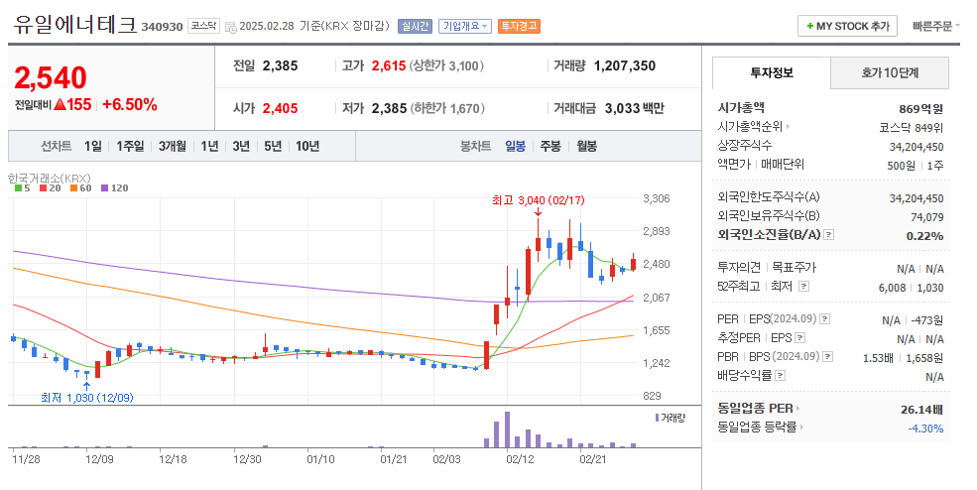This screenshot has width=977, height=490.
Task: Click the 코스닥 market label
Action: pos(203,26)
